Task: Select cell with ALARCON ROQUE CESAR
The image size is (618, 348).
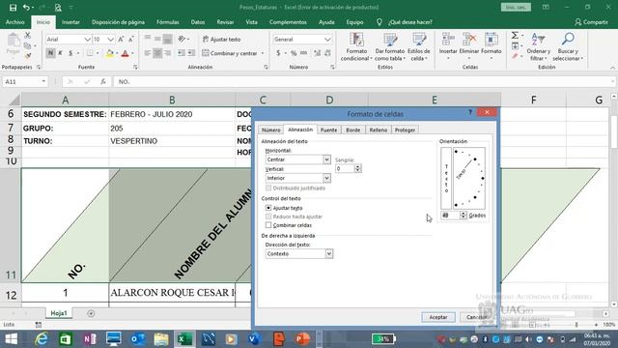Action: pos(172,292)
